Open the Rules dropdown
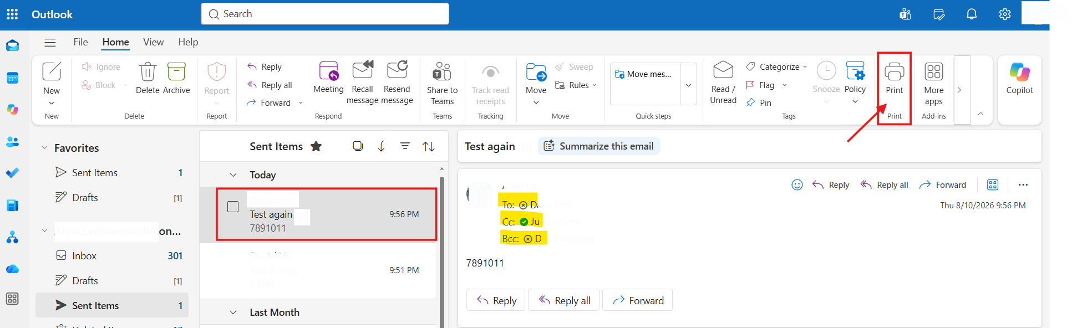Viewport: 1072px width, 328px height. tap(576, 85)
